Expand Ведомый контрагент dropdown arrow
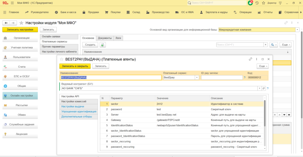 coord(260,88)
